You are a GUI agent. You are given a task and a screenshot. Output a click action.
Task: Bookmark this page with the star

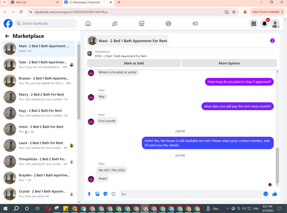tap(234, 12)
